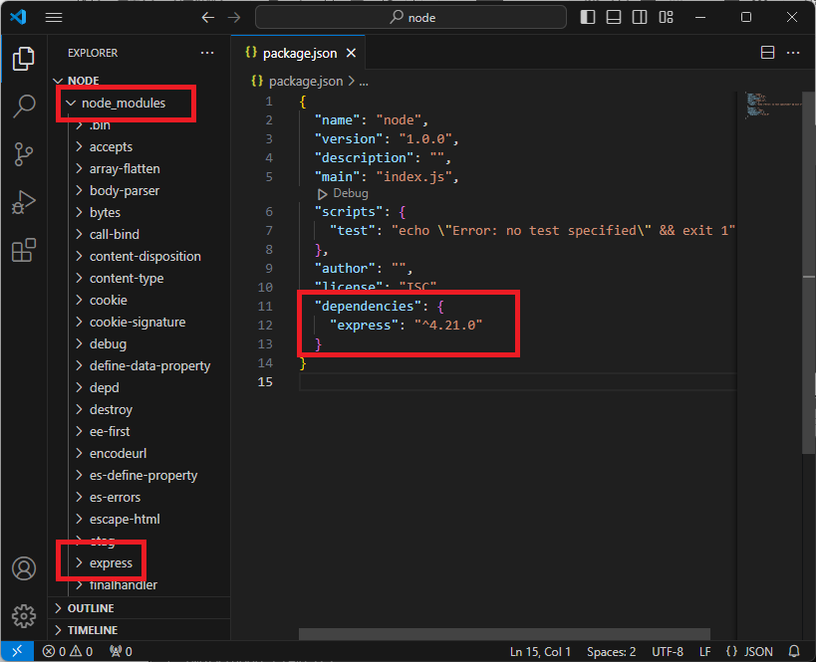
Task: Go forward with the right arrow
Action: pos(234,18)
